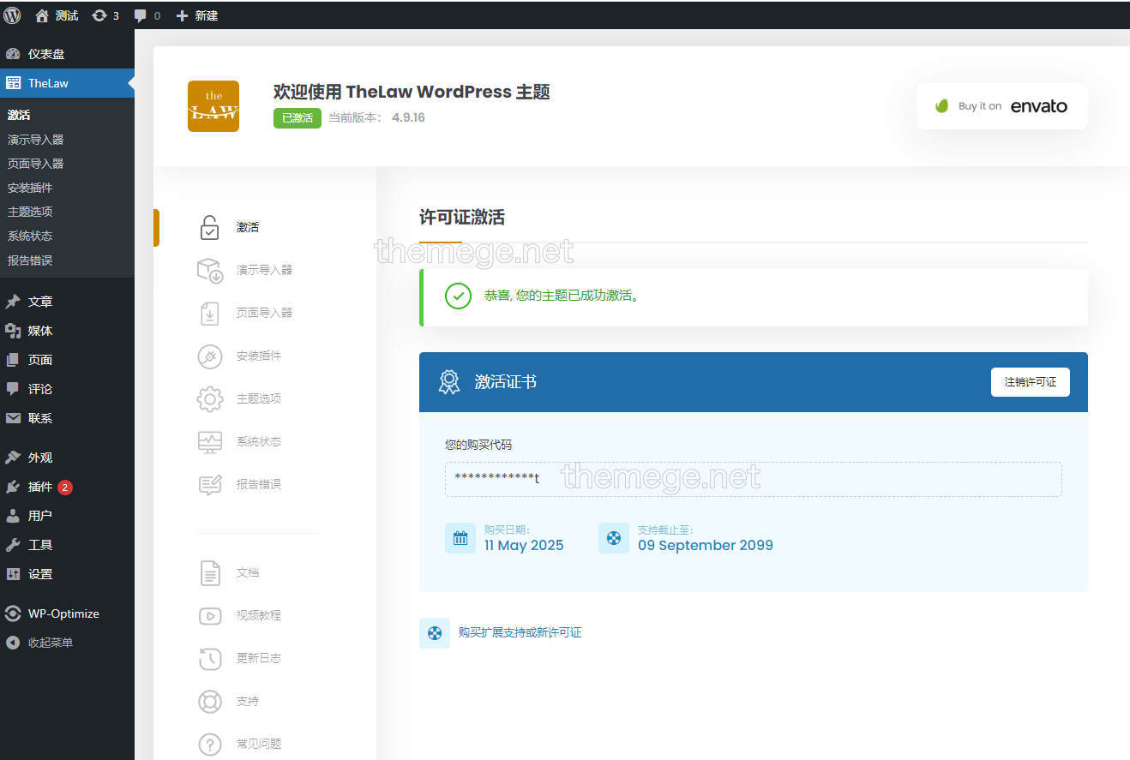Viewport: 1130px width, 760px height.
Task: Open the 仪表盘 dashboard menu
Action: coord(67,54)
